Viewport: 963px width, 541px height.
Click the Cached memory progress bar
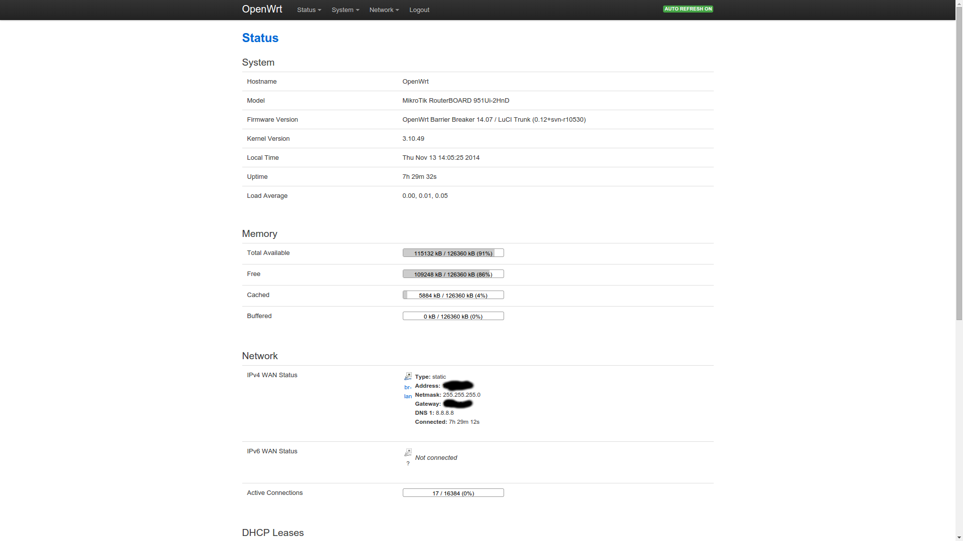(x=453, y=295)
